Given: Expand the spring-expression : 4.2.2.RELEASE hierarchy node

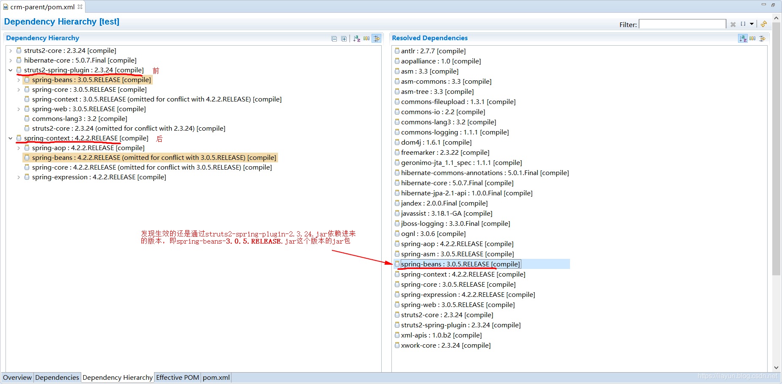Looking at the screenshot, I should point(19,177).
